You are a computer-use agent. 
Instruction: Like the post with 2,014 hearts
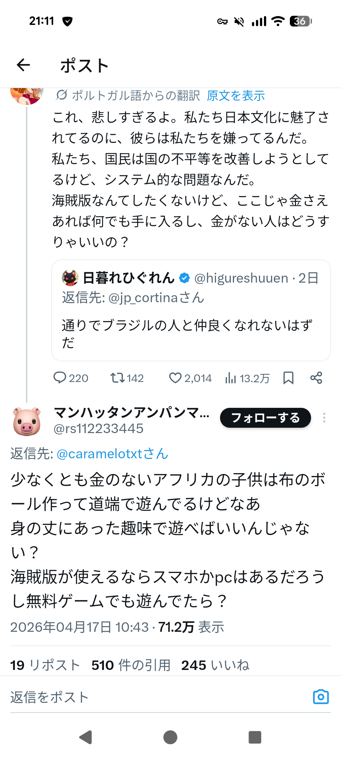[x=175, y=378]
